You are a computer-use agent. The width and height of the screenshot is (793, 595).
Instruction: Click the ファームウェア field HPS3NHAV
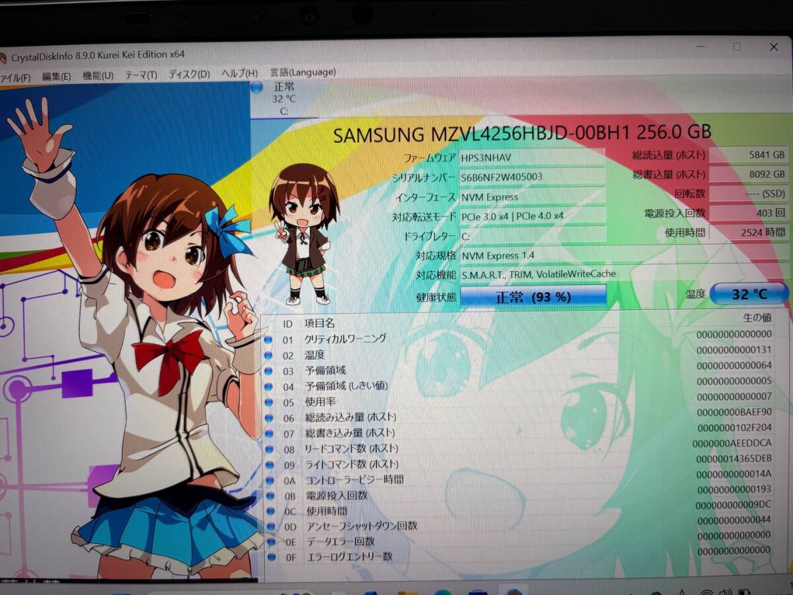pyautogui.click(x=533, y=157)
